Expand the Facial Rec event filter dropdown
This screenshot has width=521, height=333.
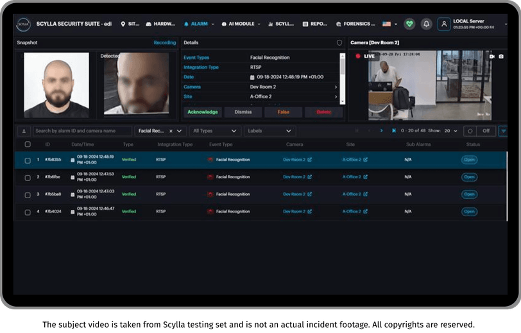click(x=180, y=131)
